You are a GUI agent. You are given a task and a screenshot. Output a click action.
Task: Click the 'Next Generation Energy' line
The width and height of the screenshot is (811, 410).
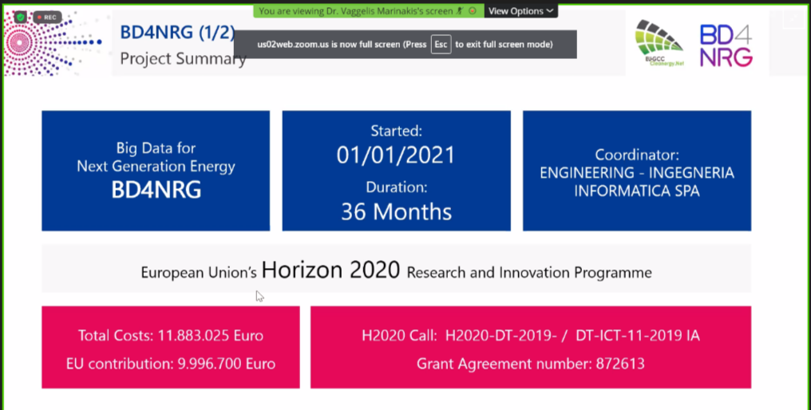tap(156, 167)
